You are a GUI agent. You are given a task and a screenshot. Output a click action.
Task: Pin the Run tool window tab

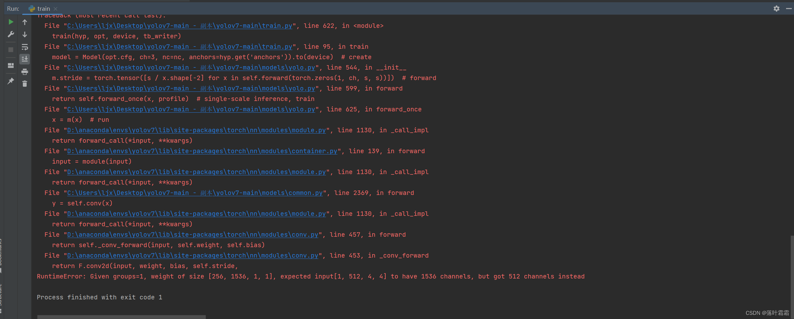click(x=10, y=81)
